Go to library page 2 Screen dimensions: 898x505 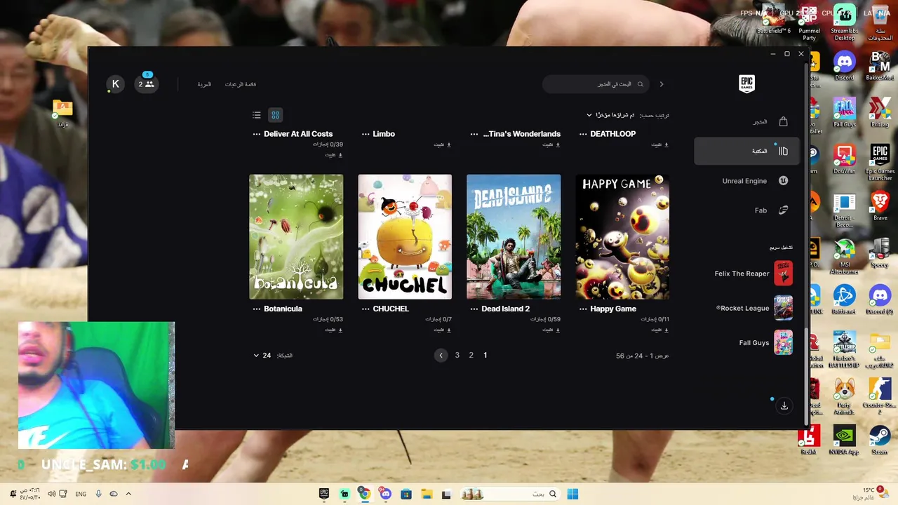coord(471,356)
